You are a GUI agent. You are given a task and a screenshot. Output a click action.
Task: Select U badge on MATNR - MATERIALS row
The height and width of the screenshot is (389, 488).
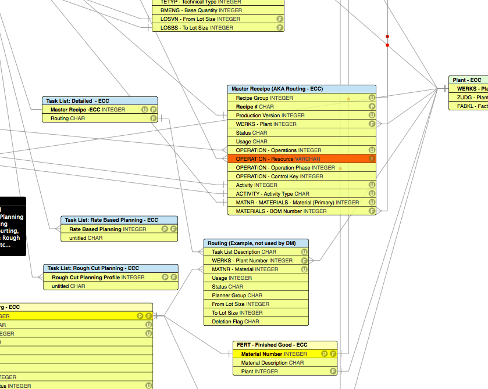coord(372,202)
